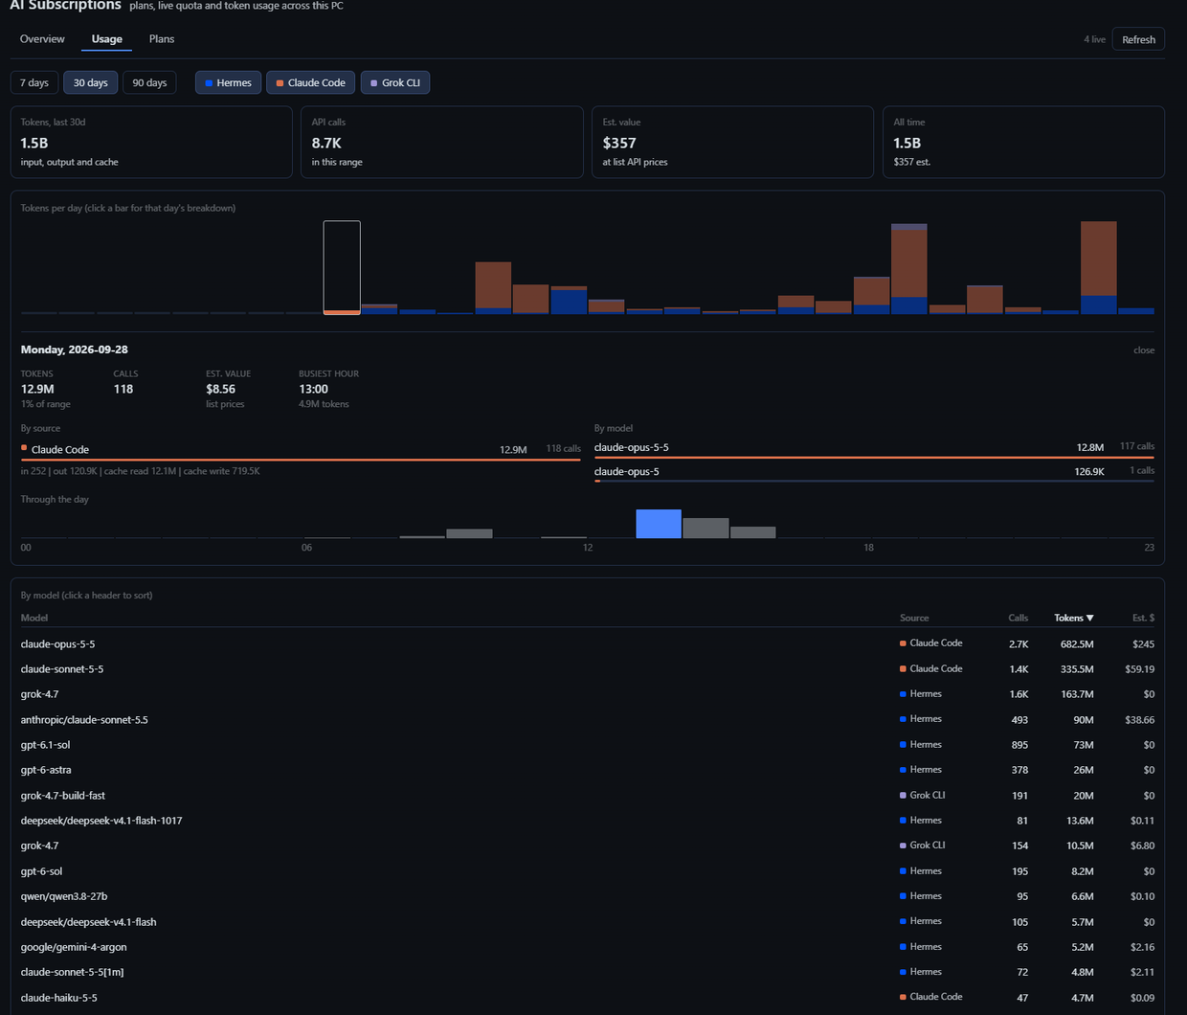Select the 30 days range
Viewport: 1187px width, 1015px height.
(91, 82)
